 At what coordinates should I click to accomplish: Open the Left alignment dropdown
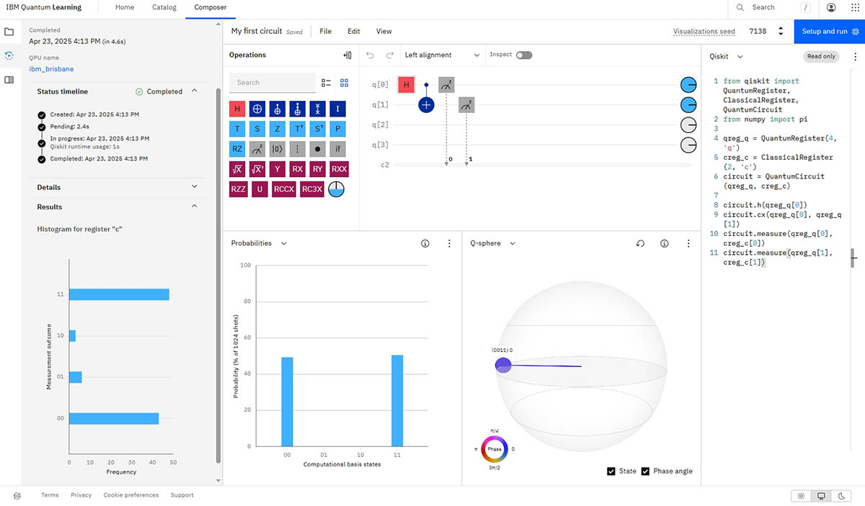[442, 55]
